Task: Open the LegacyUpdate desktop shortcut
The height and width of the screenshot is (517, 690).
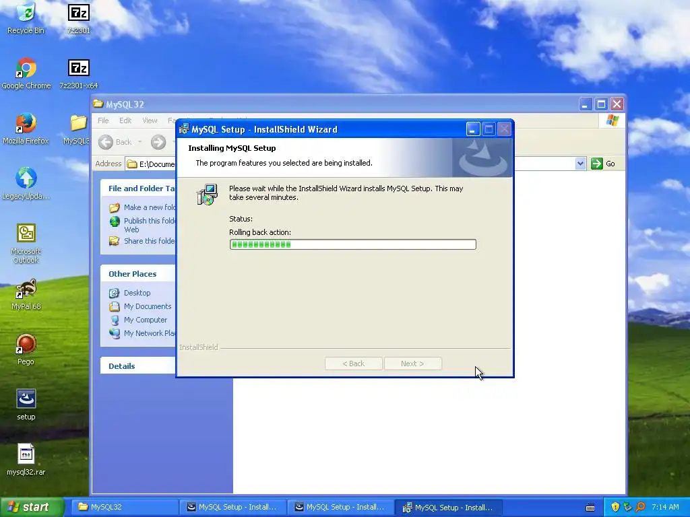Action: [x=26, y=184]
